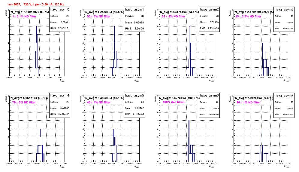Click the 0.032 x-axis tick of havg_asym0

pos(49,77)
